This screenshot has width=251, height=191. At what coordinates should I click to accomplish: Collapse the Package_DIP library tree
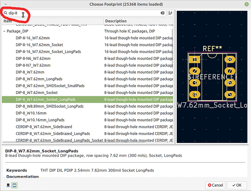(4, 31)
